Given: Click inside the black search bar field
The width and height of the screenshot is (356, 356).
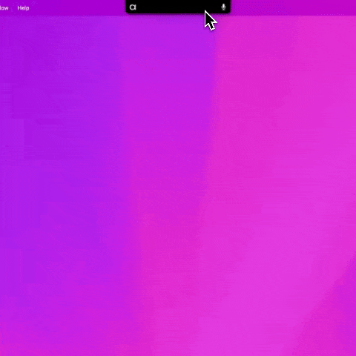Looking at the screenshot, I should point(178,7).
